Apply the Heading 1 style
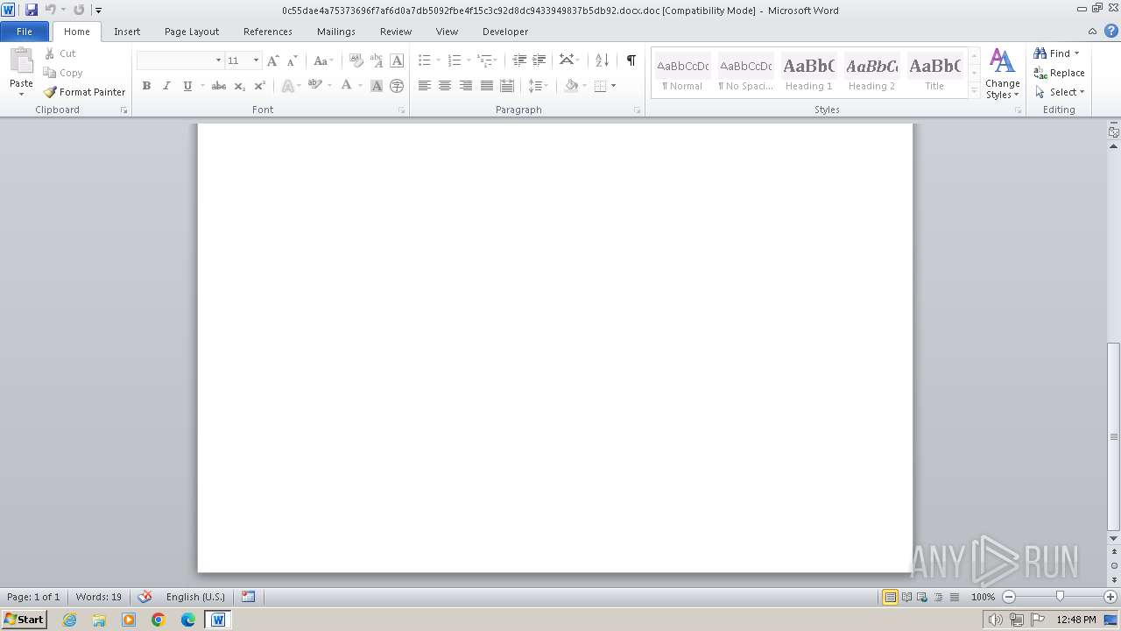The width and height of the screenshot is (1121, 631). (809, 73)
